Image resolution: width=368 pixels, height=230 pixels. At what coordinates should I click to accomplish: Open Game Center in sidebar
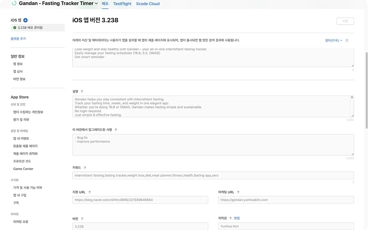(23, 169)
